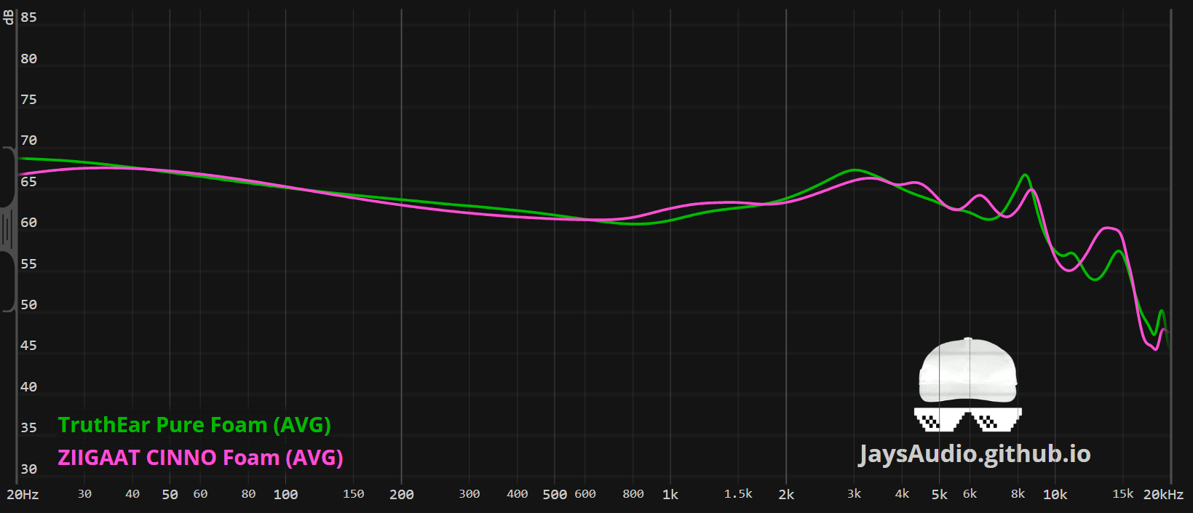Select the 70 dB axis label
The image size is (1193, 513).
(28, 140)
